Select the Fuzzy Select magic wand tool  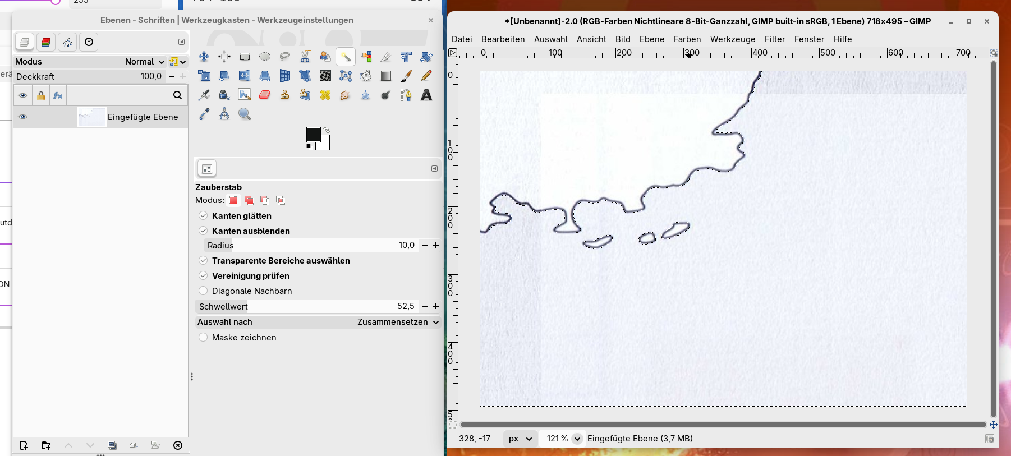click(346, 56)
